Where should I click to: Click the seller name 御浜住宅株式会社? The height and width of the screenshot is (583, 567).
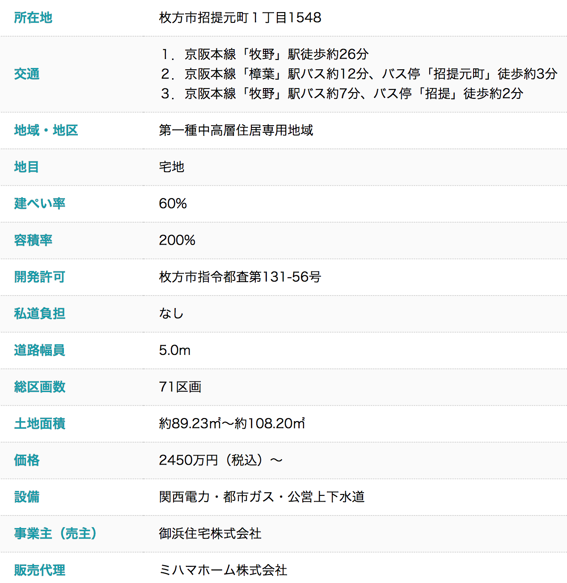pos(210,533)
